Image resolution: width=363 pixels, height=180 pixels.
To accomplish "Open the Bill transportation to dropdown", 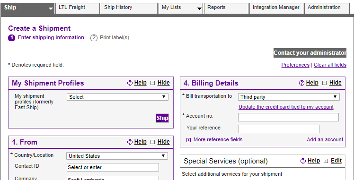I will pos(289,97).
